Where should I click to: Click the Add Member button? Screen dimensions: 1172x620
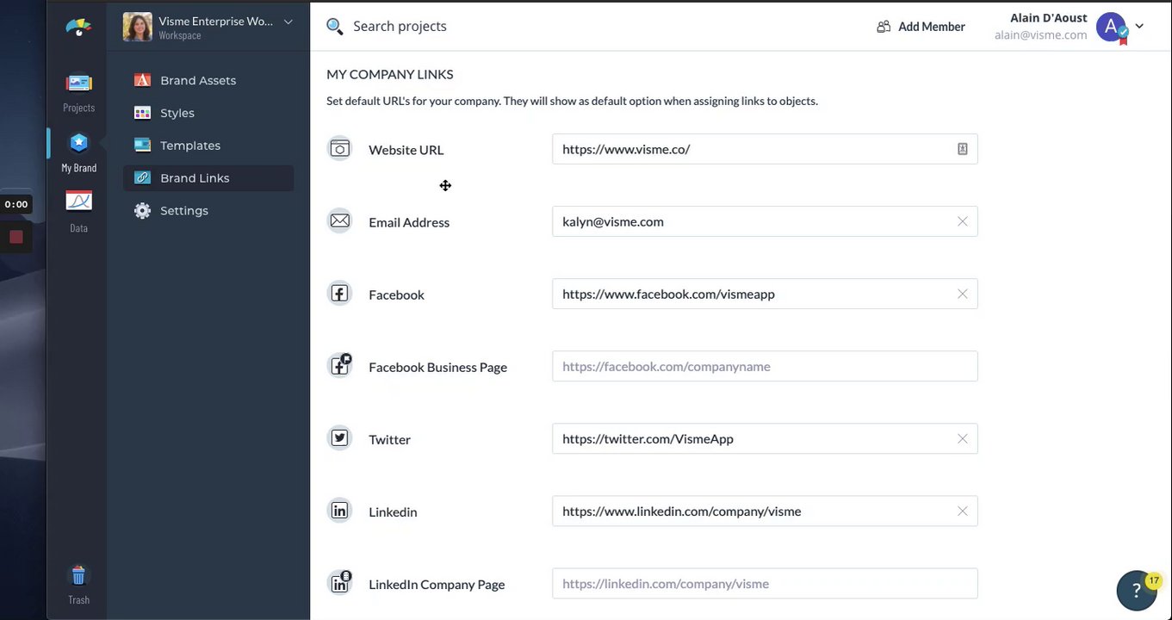tap(921, 27)
